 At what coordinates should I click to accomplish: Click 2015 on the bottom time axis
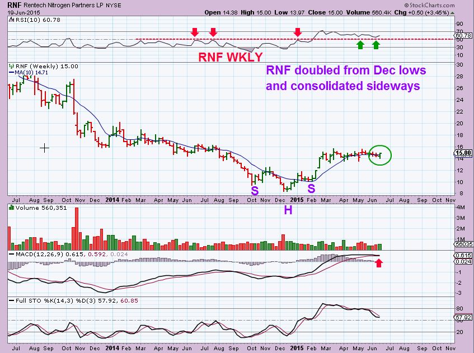pyautogui.click(x=297, y=348)
